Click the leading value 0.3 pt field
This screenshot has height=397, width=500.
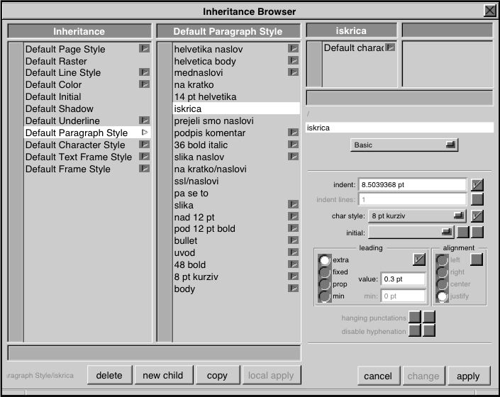click(x=404, y=279)
